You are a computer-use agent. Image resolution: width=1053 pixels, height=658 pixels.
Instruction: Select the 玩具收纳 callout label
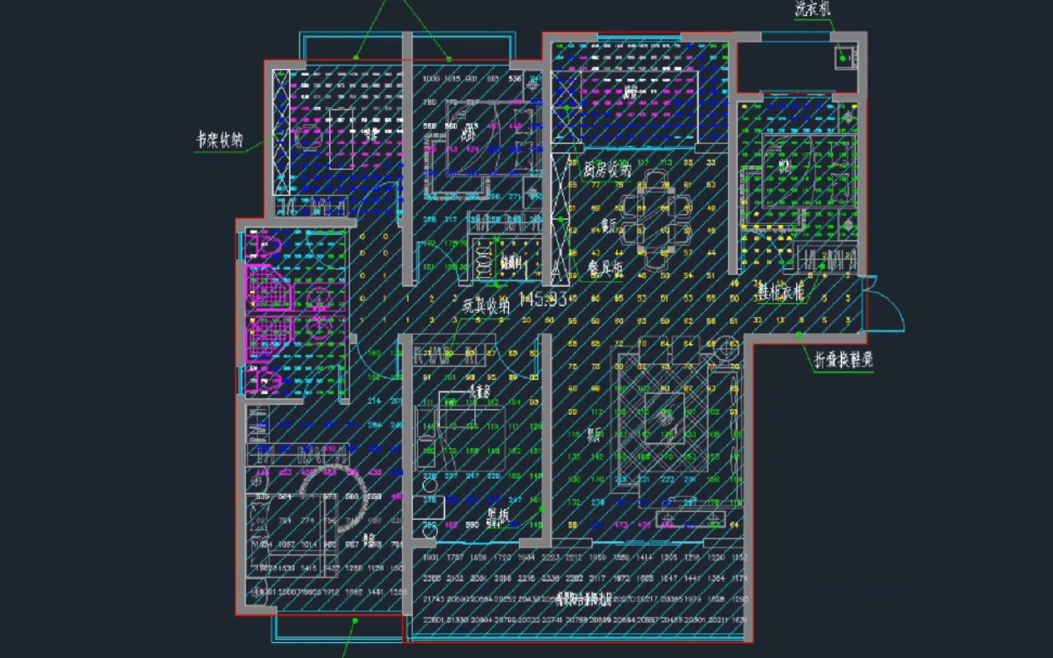tap(486, 305)
